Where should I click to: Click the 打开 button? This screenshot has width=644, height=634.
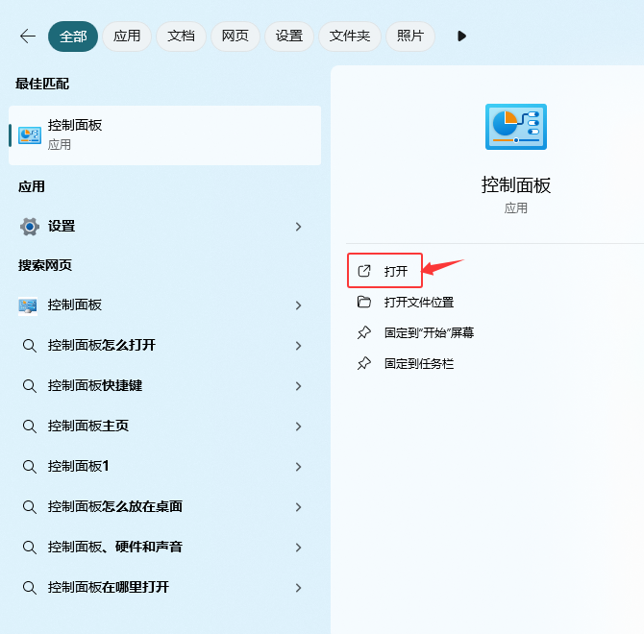click(x=384, y=271)
